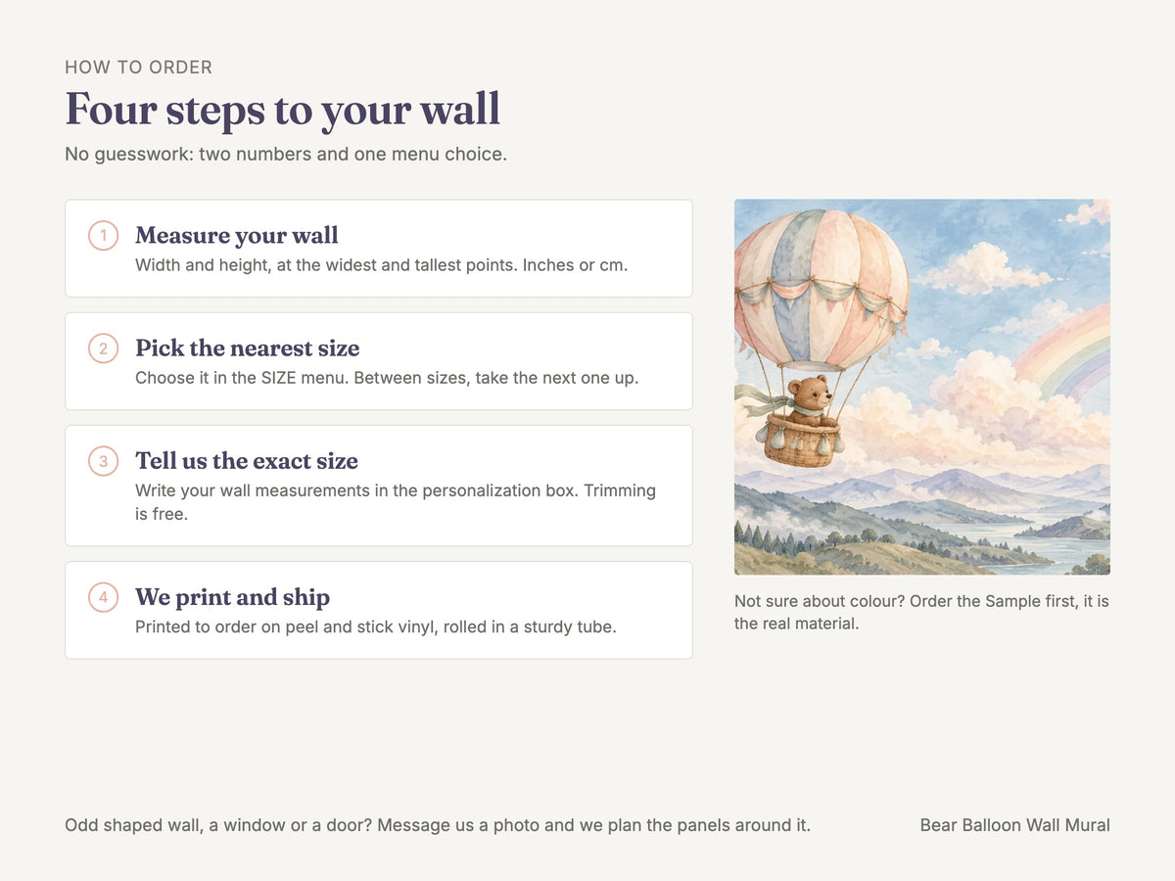The image size is (1175, 881).
Task: Select the 'Pick the nearest size' heading
Action: pyautogui.click(x=248, y=348)
